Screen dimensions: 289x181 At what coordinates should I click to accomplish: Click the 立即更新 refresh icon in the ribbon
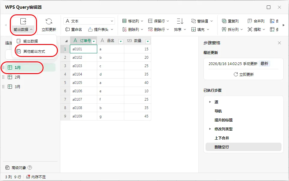point(49,21)
